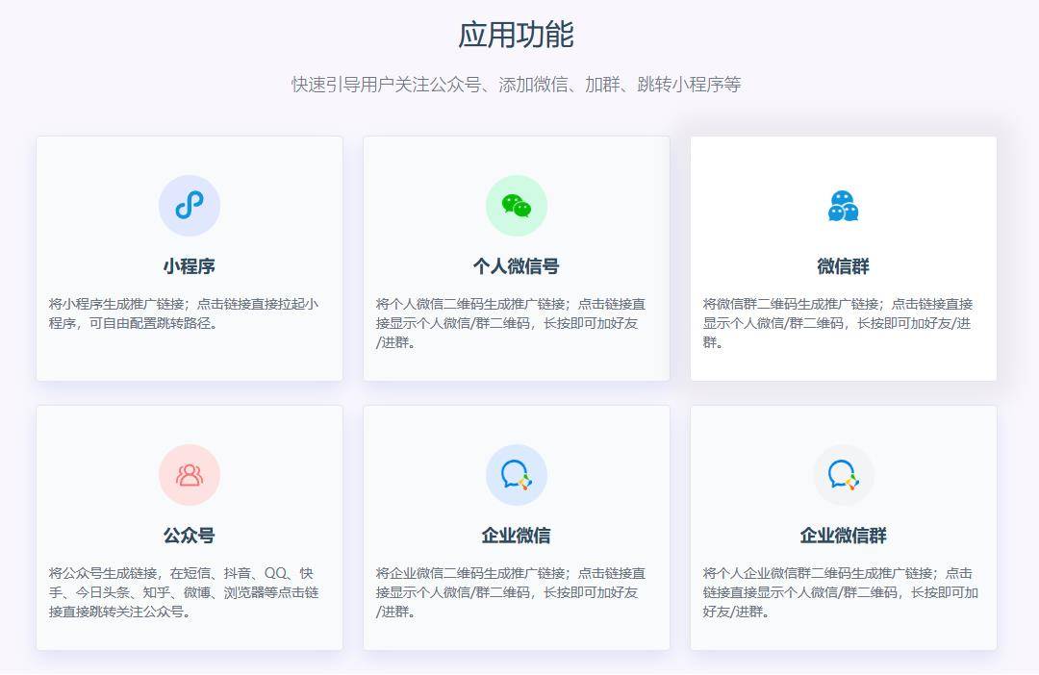Image resolution: width=1039 pixels, height=675 pixels.
Task: Open the 微信群 card title
Action: click(843, 266)
